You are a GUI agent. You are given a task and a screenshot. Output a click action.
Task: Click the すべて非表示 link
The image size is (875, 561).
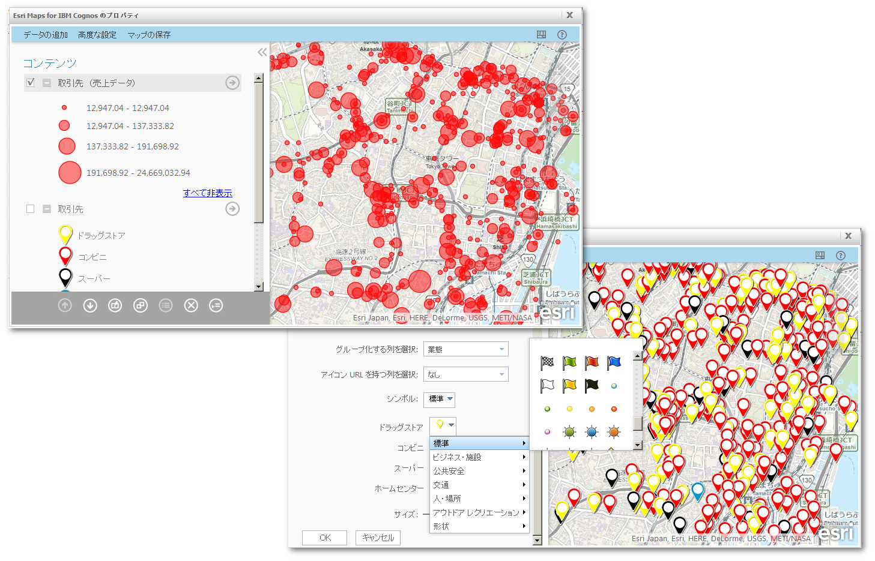coord(208,193)
